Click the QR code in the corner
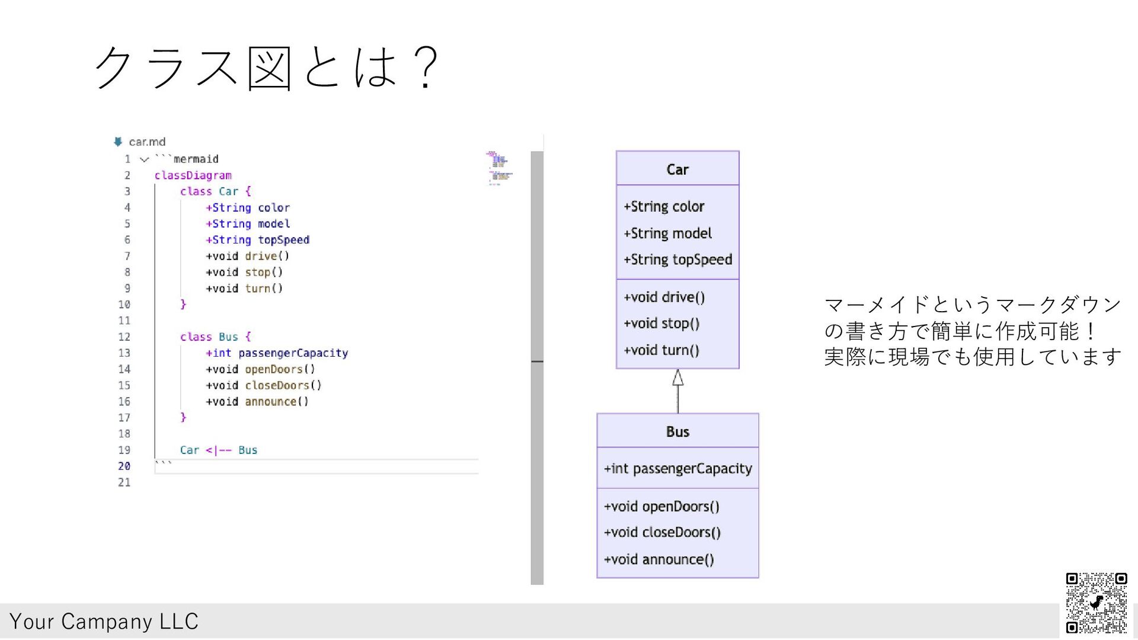 [x=1095, y=603]
